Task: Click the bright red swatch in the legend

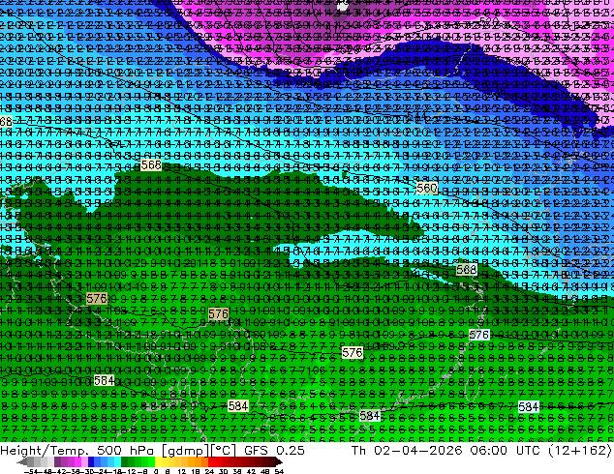Action: click(x=211, y=461)
